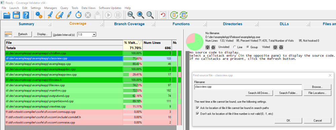Viewport: 336px width, 130px height.
Task: Click the magnifier with blue square icon
Action: tap(140, 15)
